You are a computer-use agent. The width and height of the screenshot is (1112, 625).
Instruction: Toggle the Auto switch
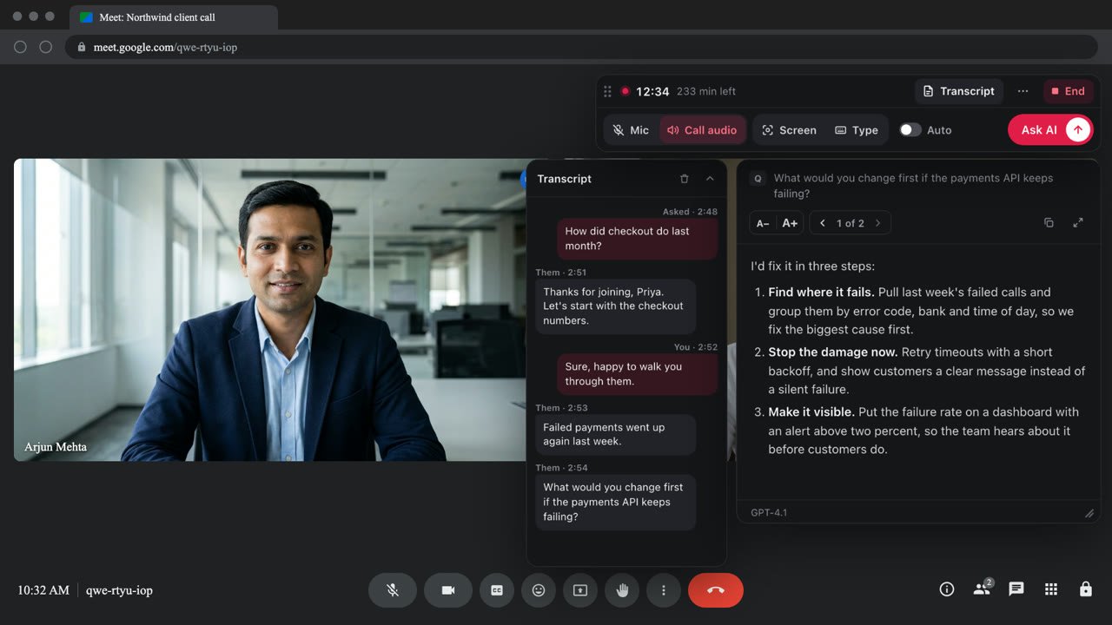(910, 130)
